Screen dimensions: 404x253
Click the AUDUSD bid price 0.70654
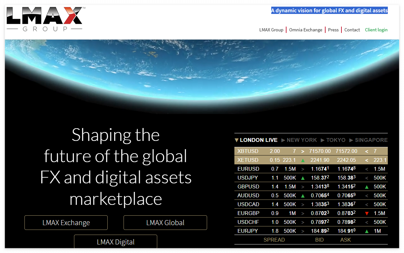(320, 195)
